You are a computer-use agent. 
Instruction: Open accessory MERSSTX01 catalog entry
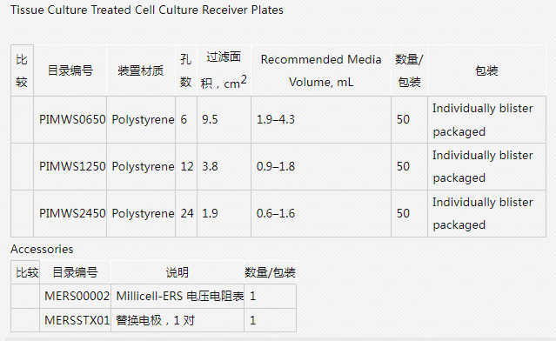coord(77,320)
